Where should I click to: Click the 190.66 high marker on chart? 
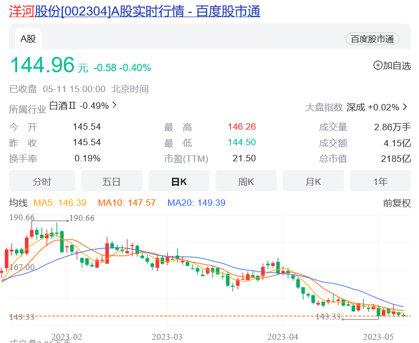[82, 218]
